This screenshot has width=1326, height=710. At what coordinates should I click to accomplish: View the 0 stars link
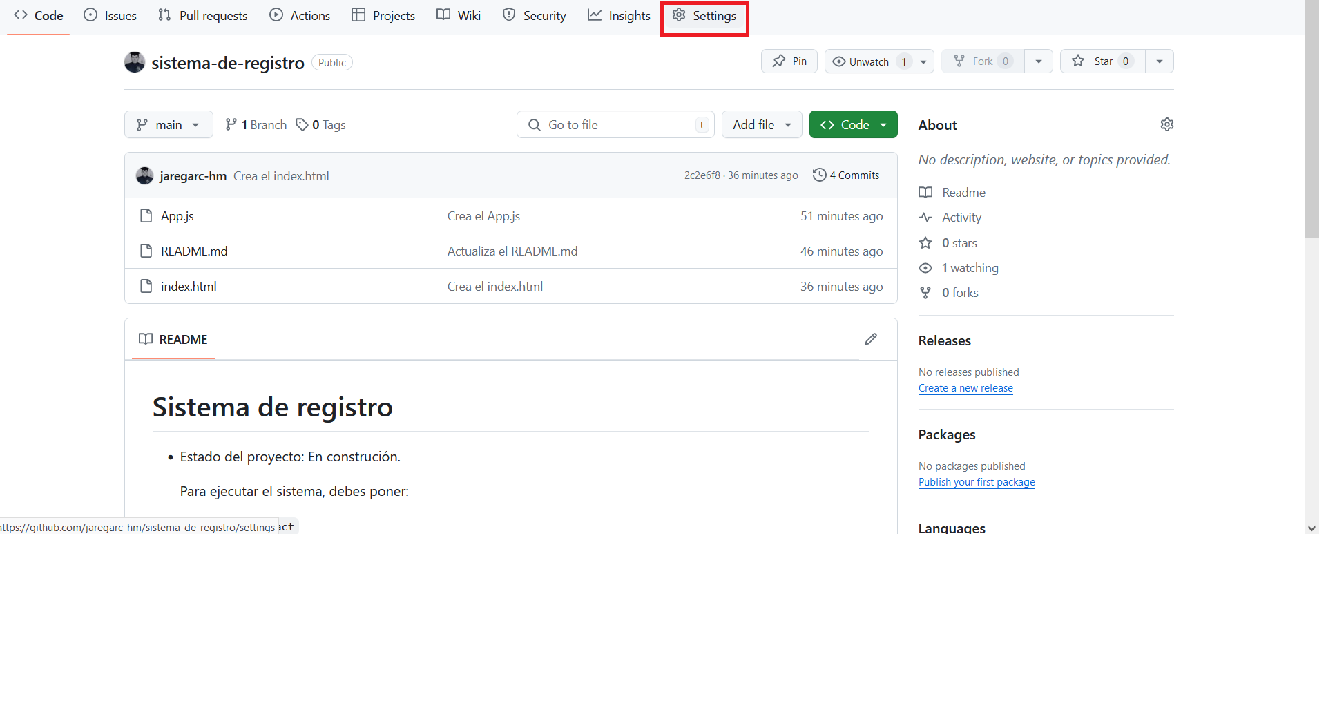coord(948,243)
